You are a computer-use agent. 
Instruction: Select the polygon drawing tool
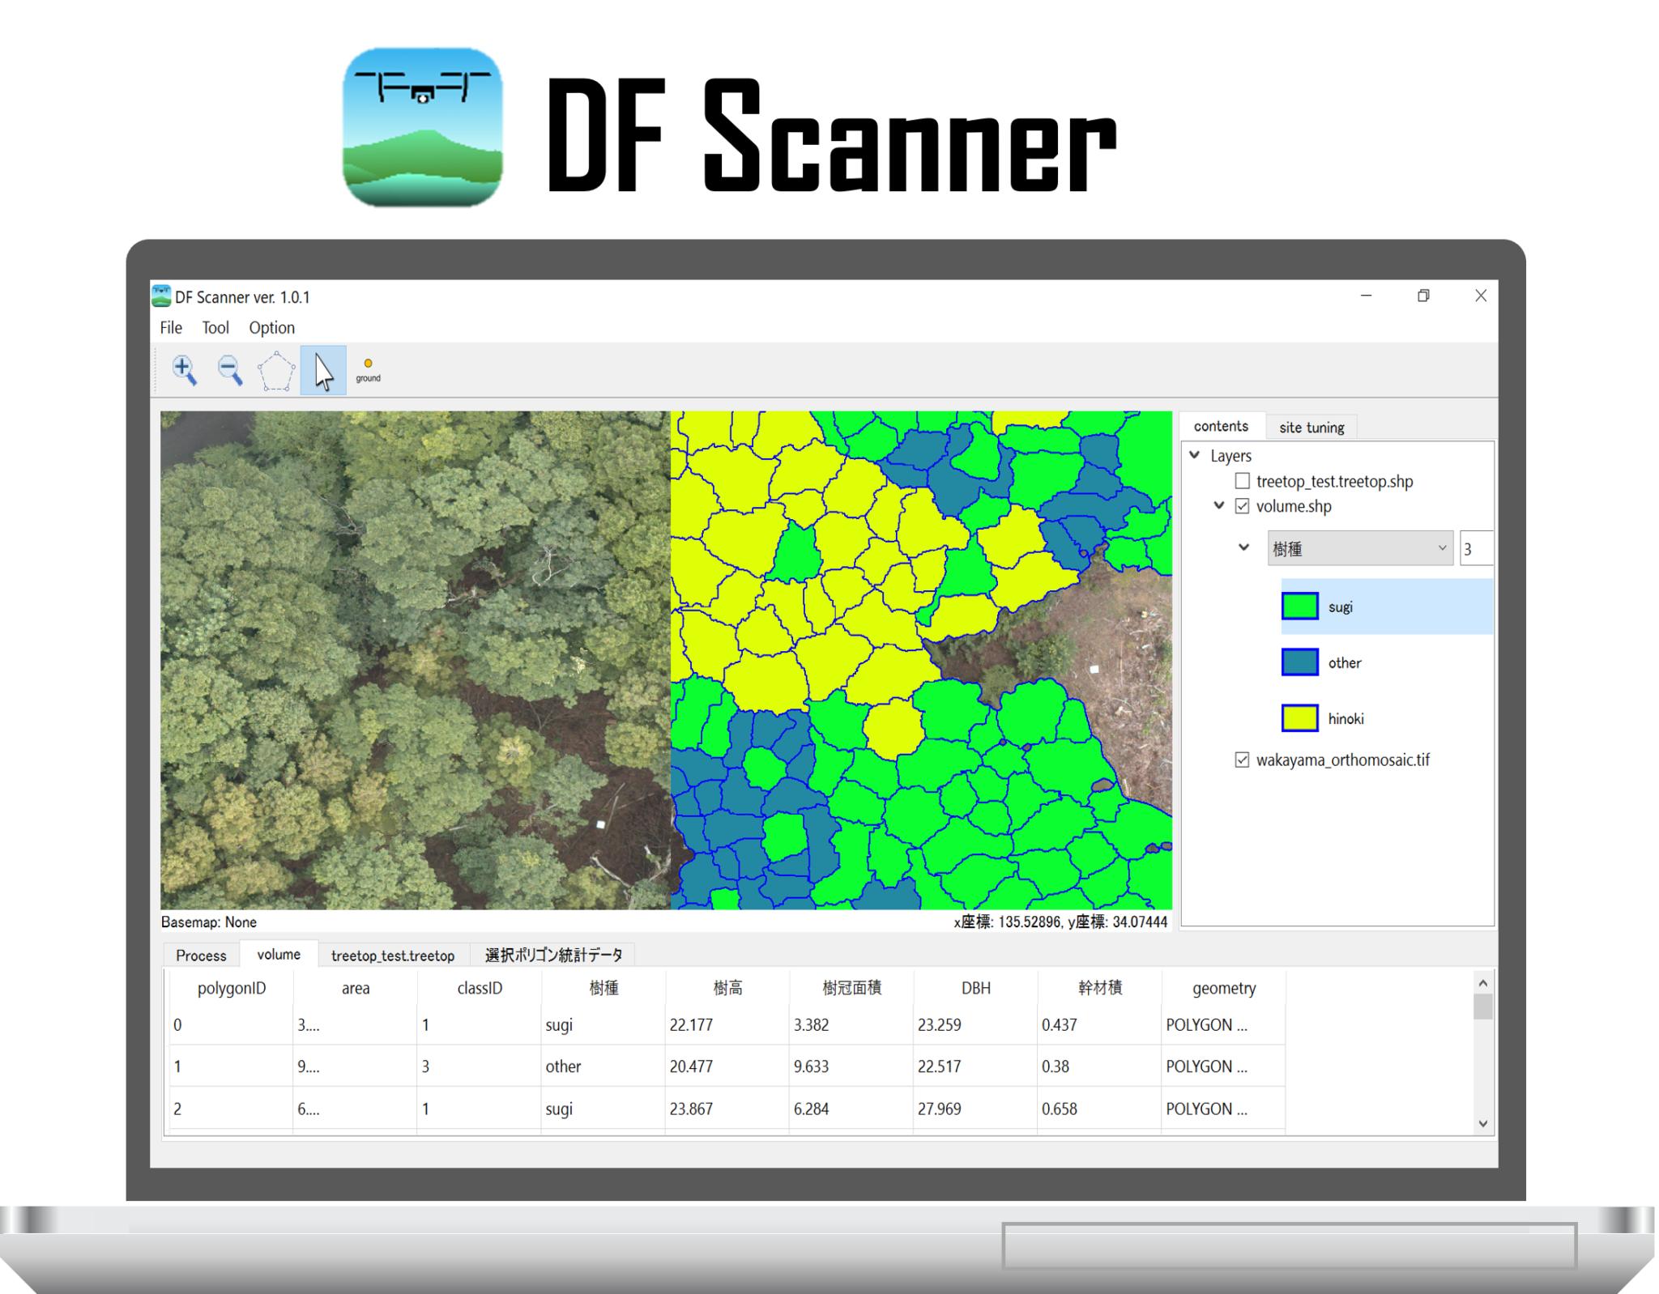[275, 370]
